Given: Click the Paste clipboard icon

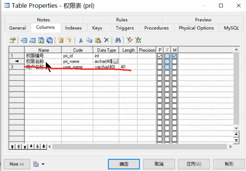Looking at the screenshot, I should [98, 40].
